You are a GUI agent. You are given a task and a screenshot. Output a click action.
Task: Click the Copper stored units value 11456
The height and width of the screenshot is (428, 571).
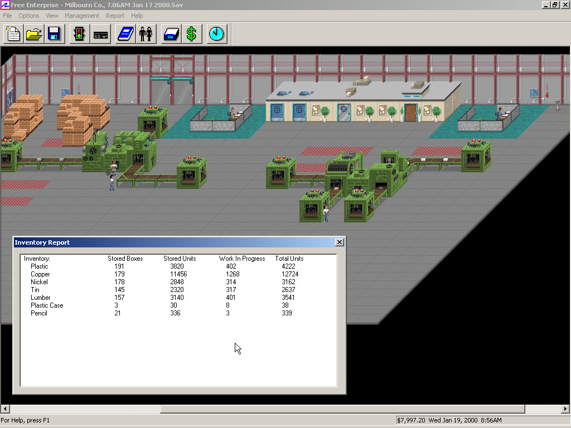coord(178,274)
